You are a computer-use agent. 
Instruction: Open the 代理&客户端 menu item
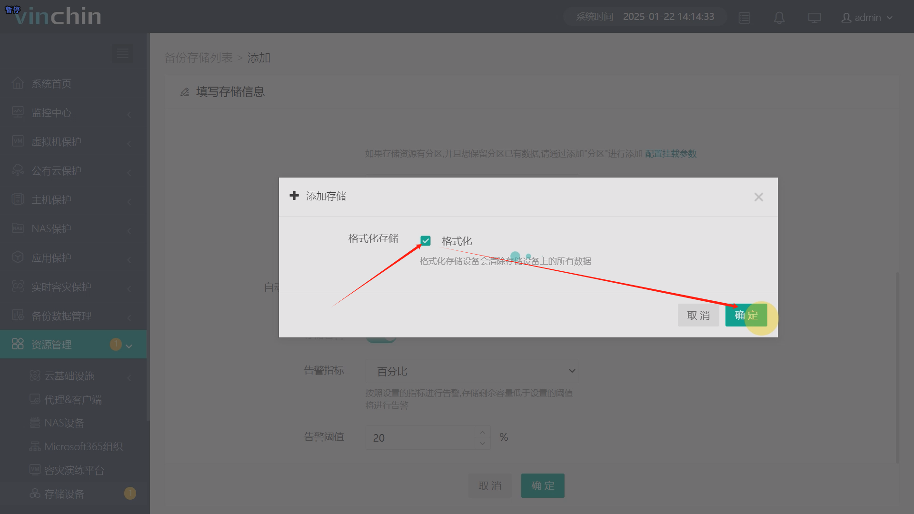[x=73, y=400]
